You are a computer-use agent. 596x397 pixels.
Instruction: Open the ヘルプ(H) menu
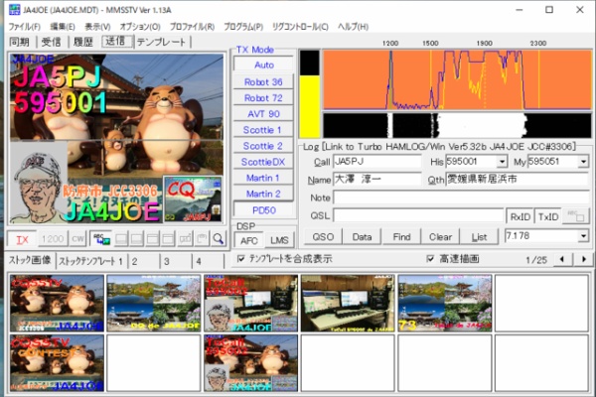tap(353, 27)
